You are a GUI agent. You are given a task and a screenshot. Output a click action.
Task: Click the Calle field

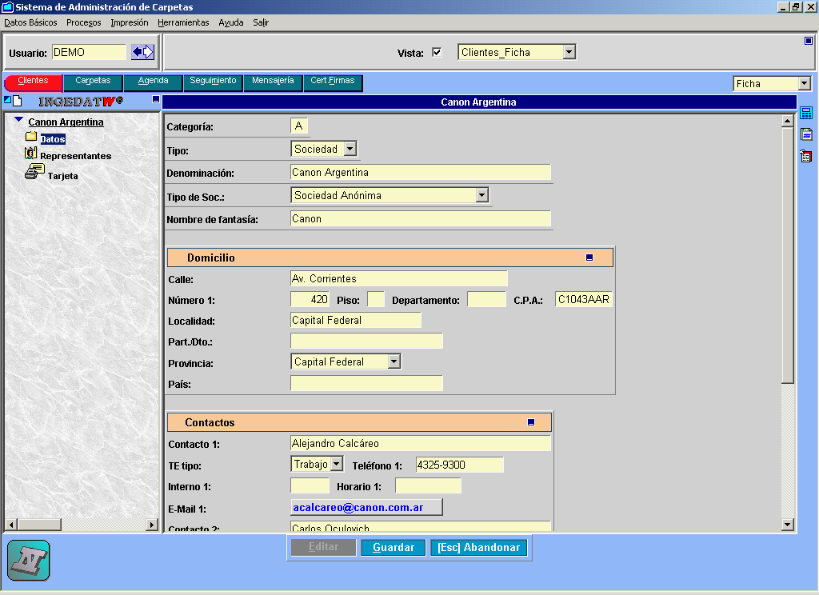click(398, 278)
